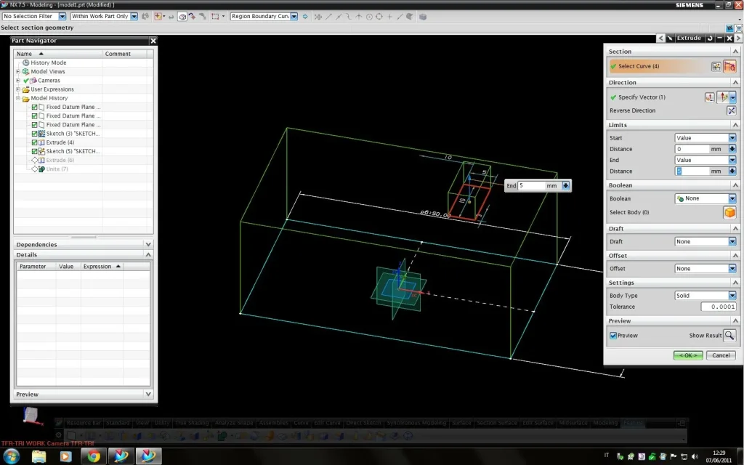This screenshot has width=744, height=465.
Task: Close the Part Navigator panel
Action: tap(153, 41)
